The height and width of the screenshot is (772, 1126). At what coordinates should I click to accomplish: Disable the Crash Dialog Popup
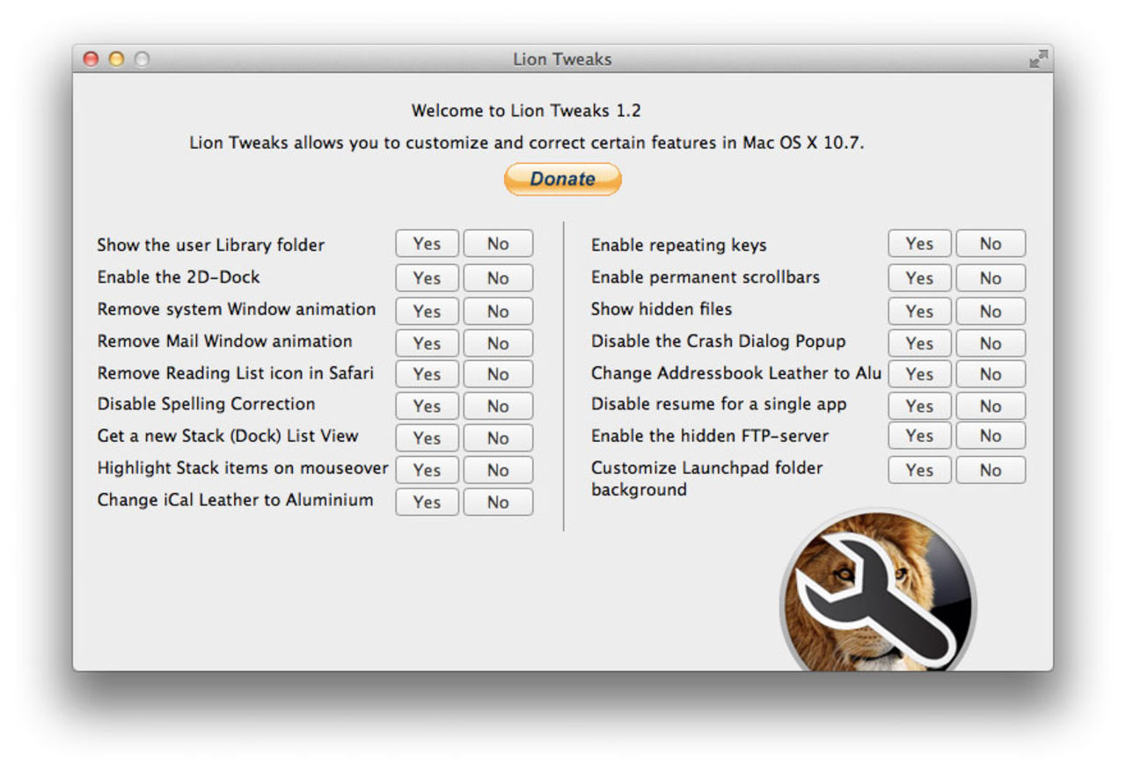click(918, 342)
